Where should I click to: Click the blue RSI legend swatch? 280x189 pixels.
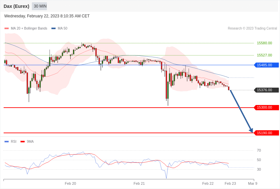[x=7, y=142]
